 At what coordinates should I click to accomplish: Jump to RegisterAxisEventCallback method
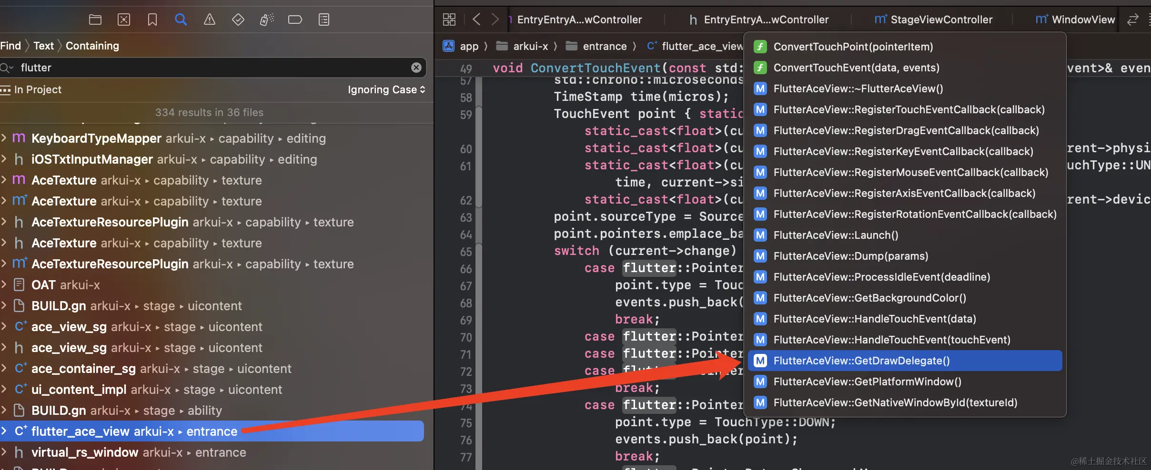tap(905, 193)
